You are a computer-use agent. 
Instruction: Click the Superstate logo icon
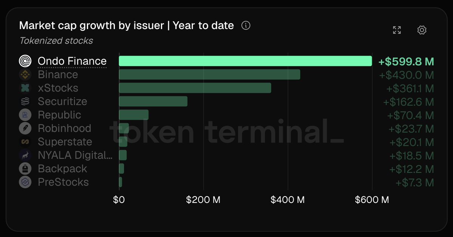pyautogui.click(x=25, y=142)
